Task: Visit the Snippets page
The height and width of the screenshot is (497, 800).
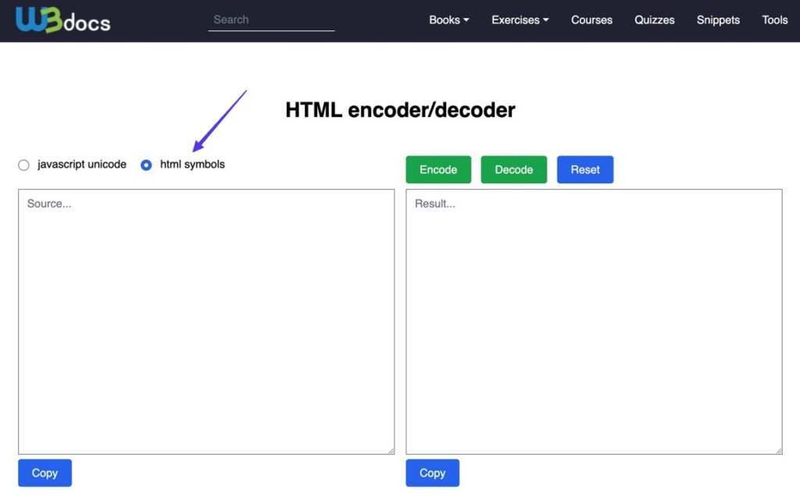Action: [x=718, y=20]
